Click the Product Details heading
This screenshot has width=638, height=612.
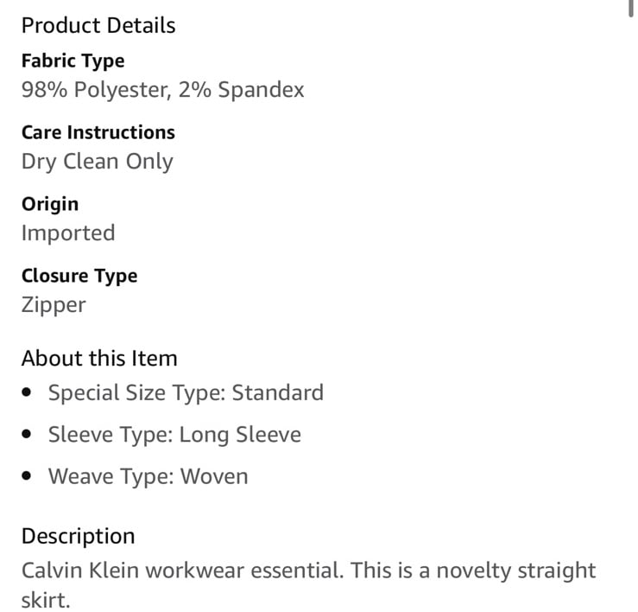[98, 25]
